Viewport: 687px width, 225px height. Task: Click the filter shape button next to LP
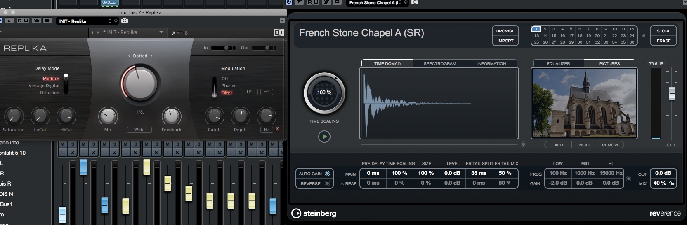(x=267, y=92)
